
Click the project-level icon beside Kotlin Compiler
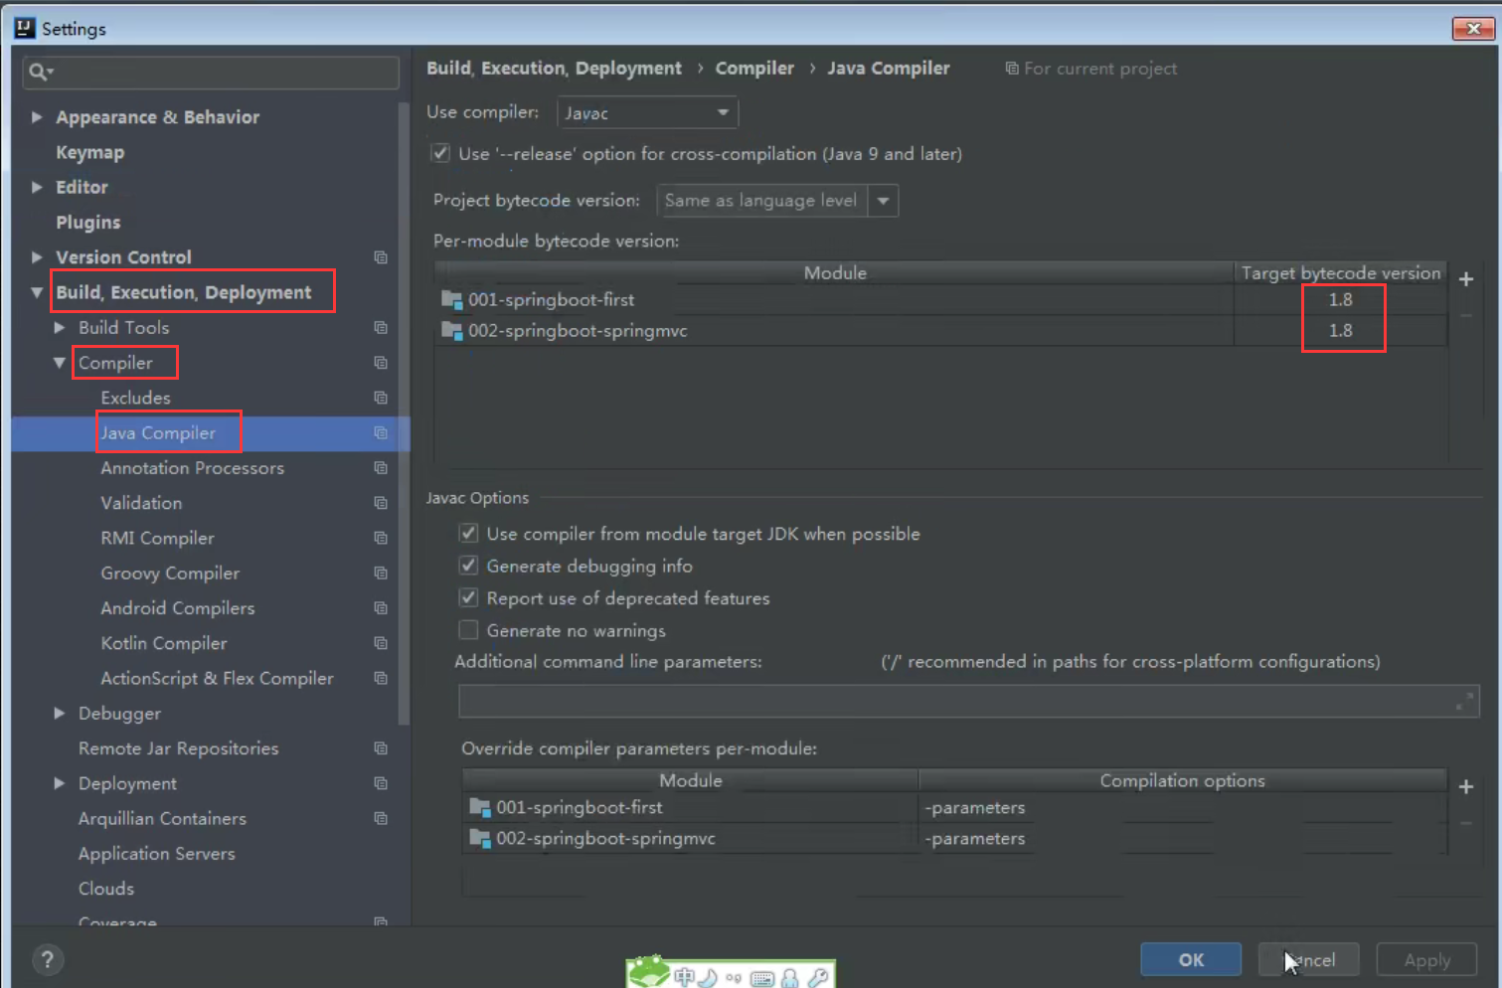(381, 643)
